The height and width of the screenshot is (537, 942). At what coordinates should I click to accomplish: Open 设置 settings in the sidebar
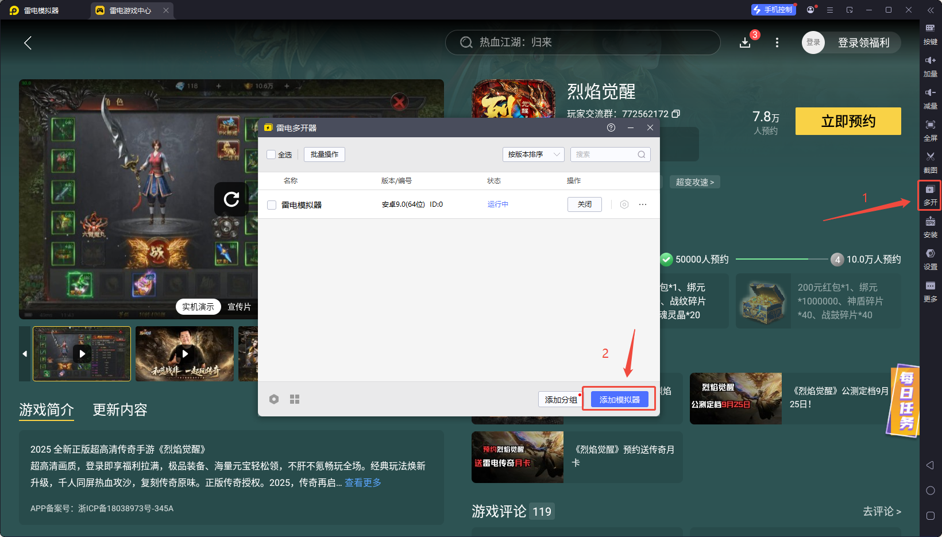coord(930,260)
